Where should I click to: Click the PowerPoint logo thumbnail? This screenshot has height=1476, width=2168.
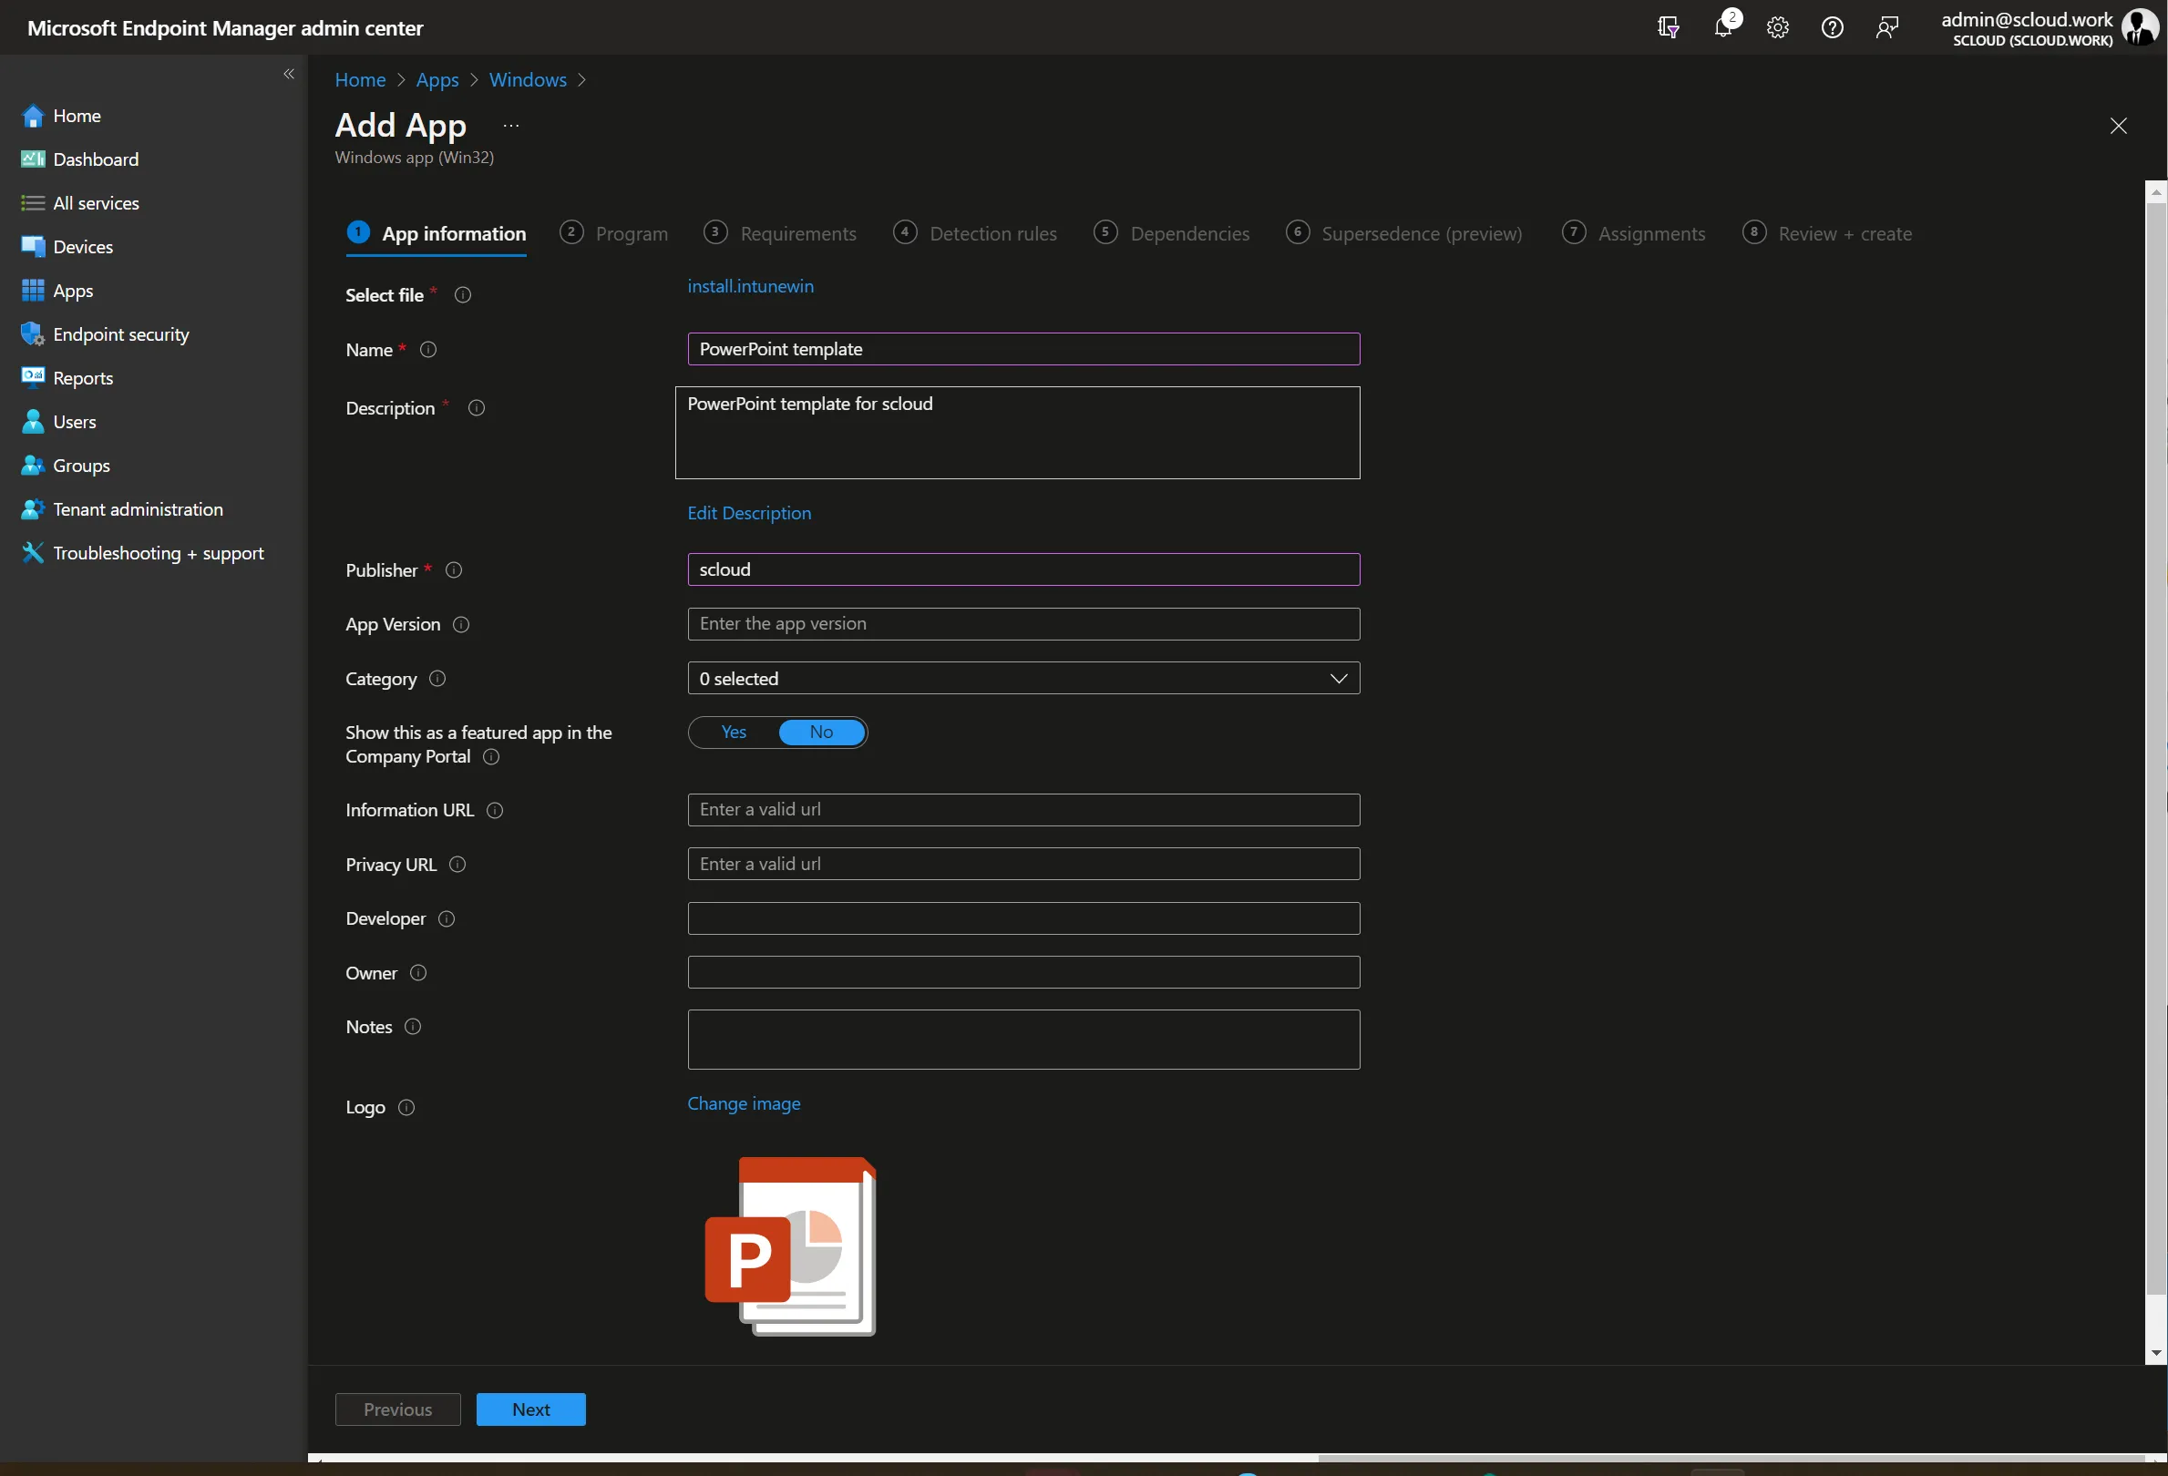coord(791,1247)
